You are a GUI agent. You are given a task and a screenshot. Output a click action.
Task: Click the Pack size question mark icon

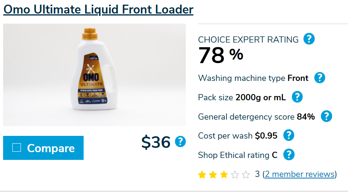point(297,97)
